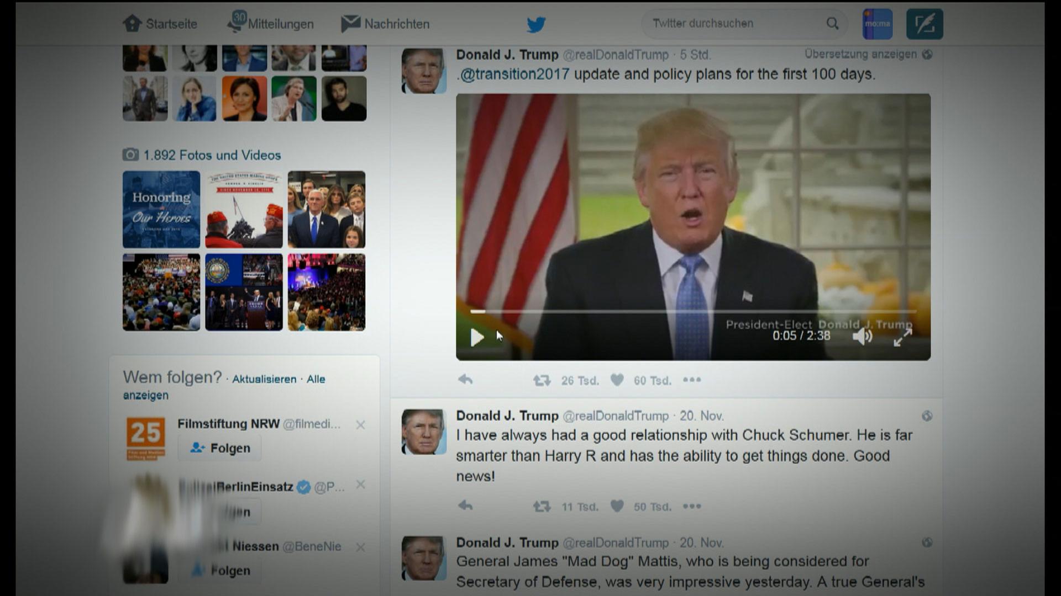Image resolution: width=1061 pixels, height=596 pixels.
Task: Reply to the transition2017 video tweet
Action: coord(465,380)
